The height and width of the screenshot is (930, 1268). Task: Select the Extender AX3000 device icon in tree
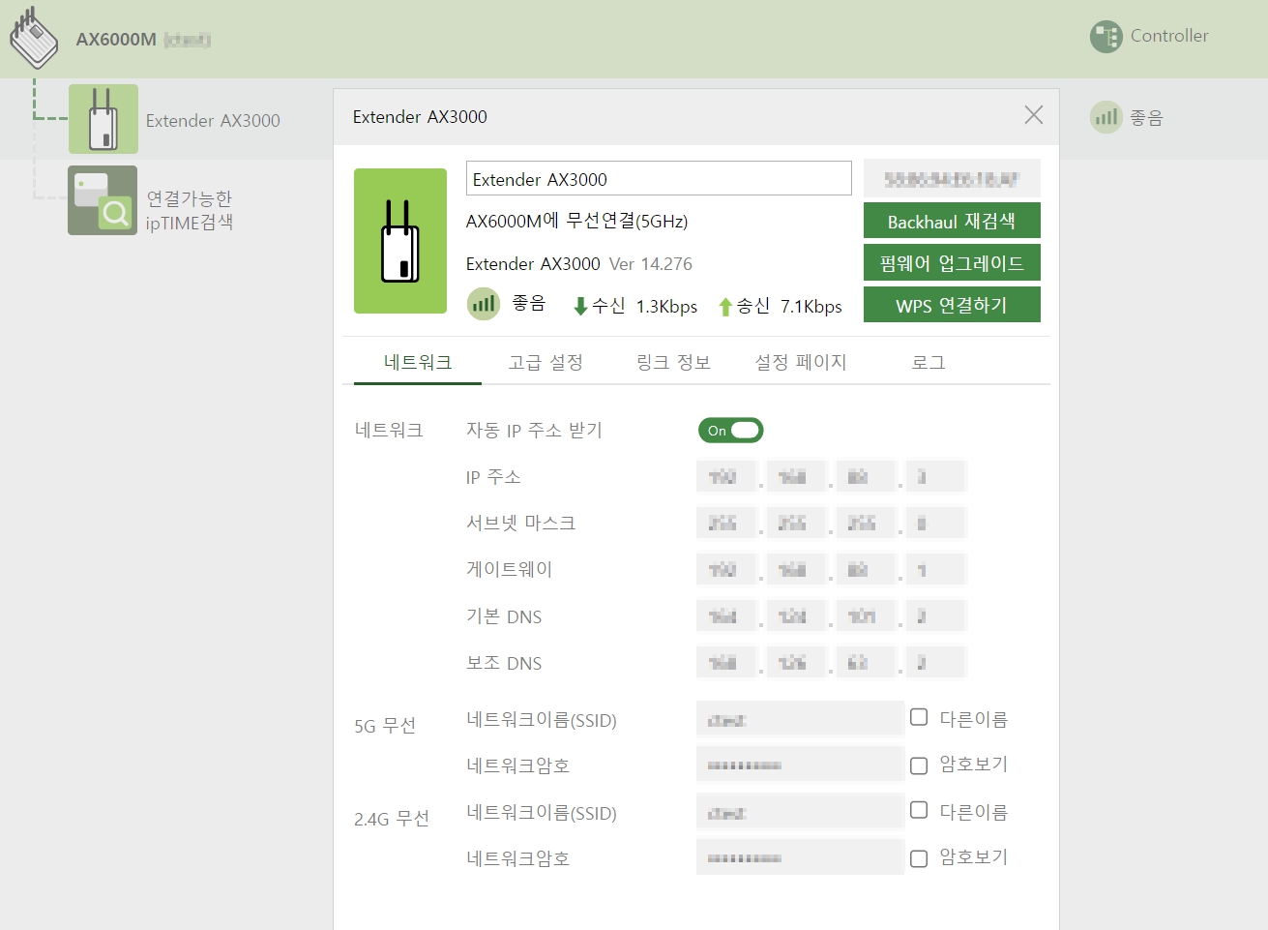[x=103, y=119]
